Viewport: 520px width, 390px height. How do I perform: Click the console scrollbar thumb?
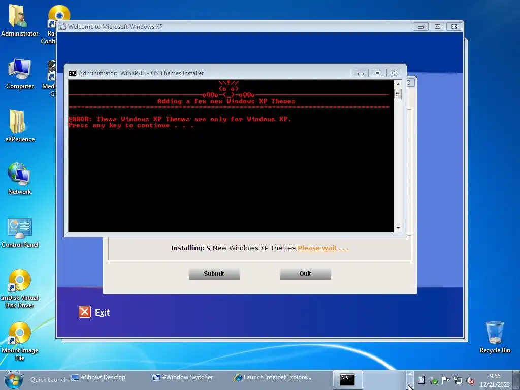pyautogui.click(x=398, y=94)
